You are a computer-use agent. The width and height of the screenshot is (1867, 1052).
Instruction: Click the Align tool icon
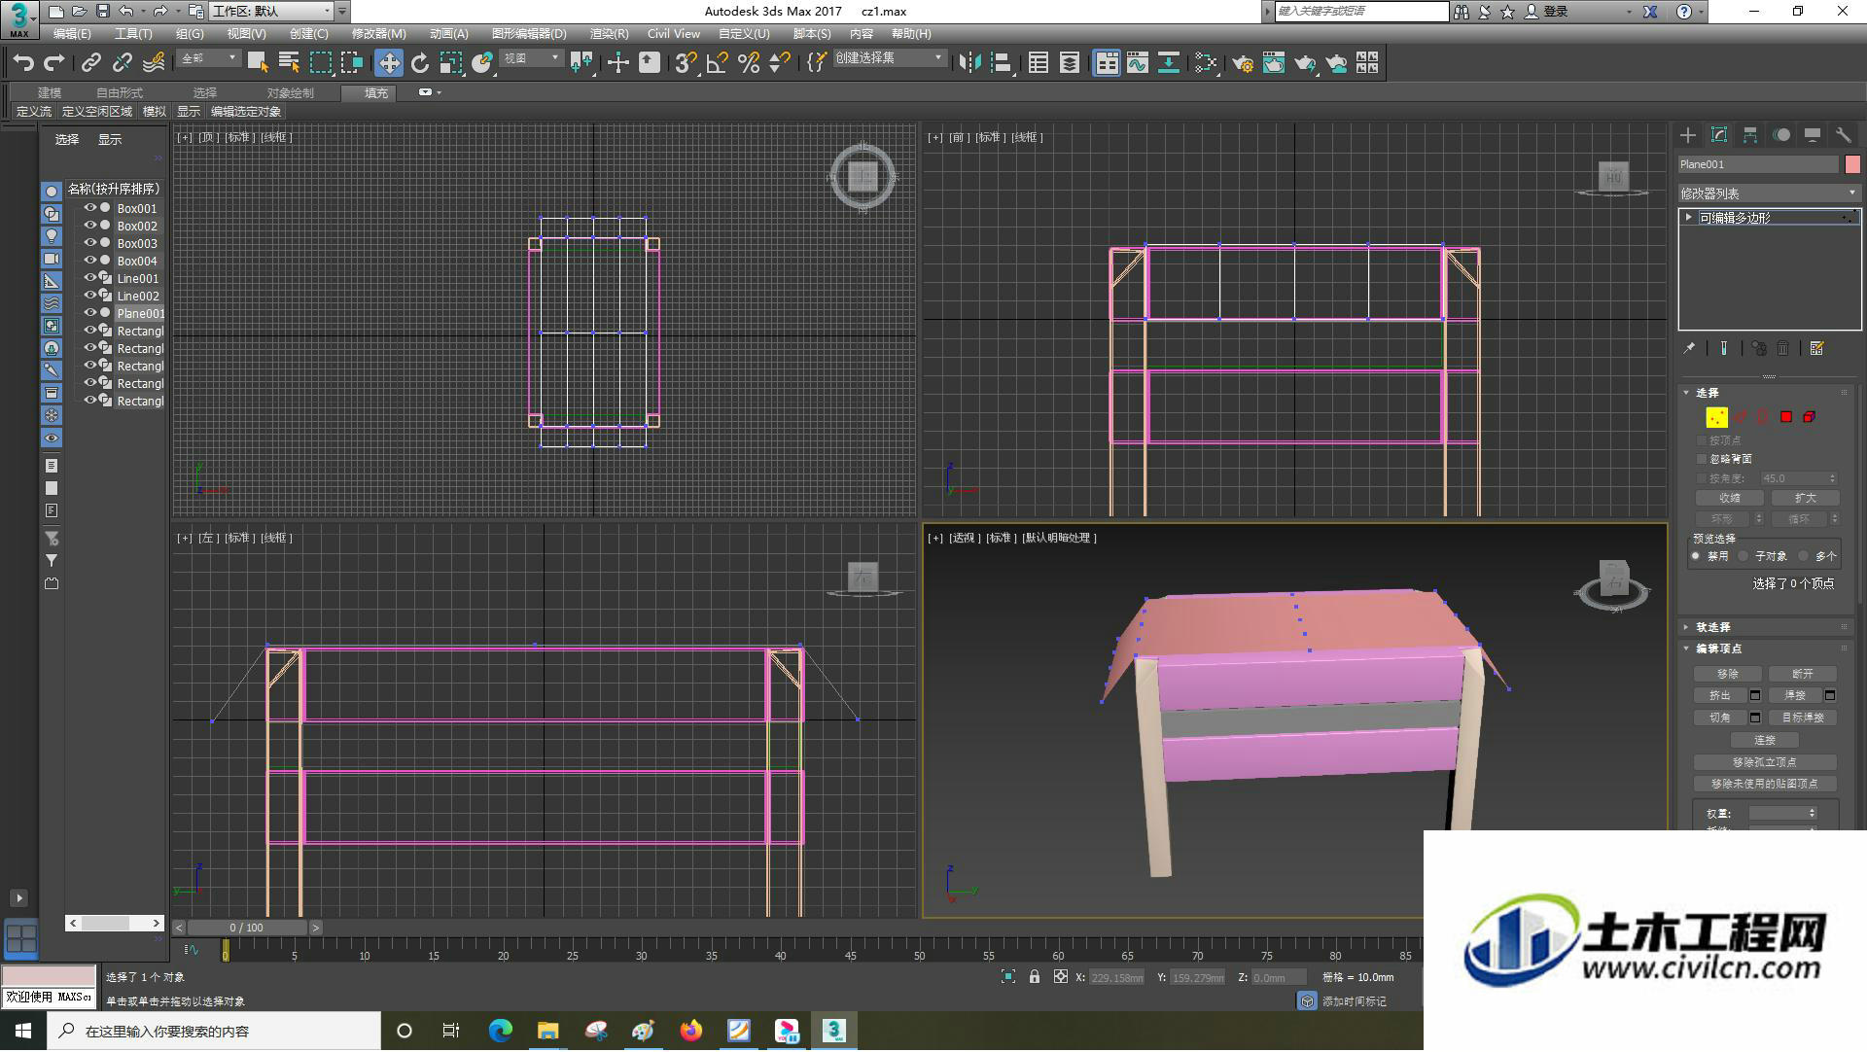click(x=1001, y=63)
